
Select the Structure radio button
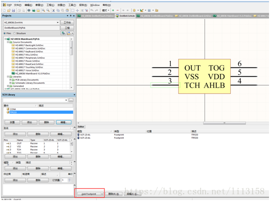pos(15,33)
